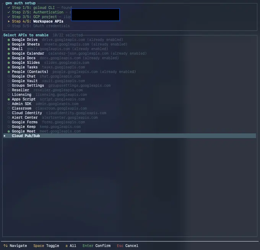
Task: Click 'vault.googleapis.com' text
Action: [63, 81]
